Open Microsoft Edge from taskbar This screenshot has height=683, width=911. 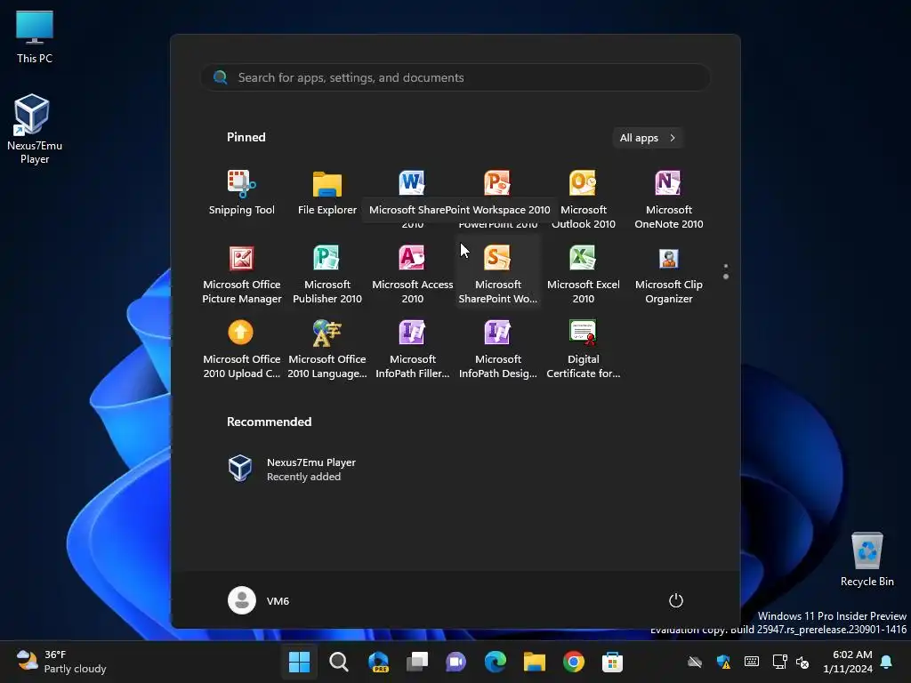[495, 662]
